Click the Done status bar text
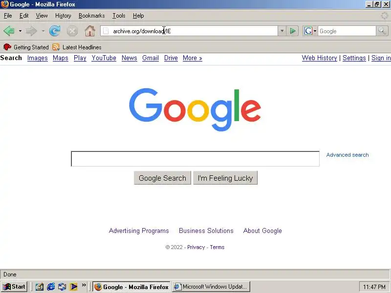 coord(10,274)
